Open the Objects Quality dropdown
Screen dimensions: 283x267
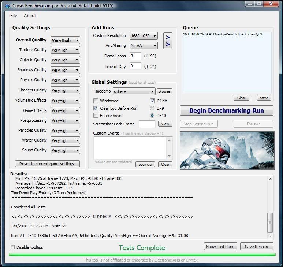click(65, 60)
